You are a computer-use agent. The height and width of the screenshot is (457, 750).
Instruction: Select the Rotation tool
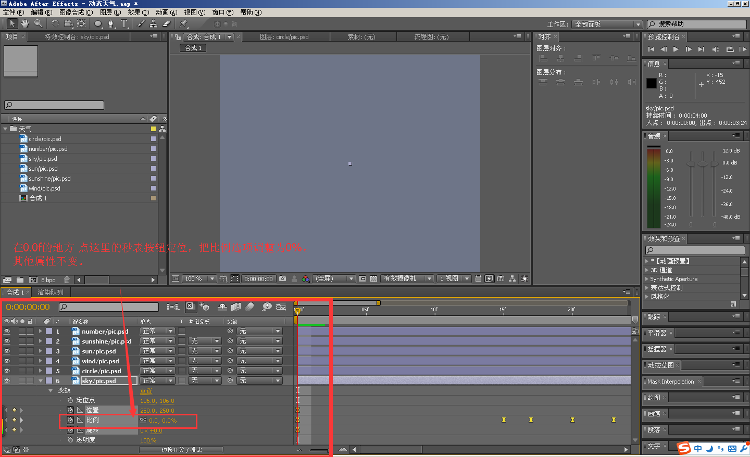(55, 23)
